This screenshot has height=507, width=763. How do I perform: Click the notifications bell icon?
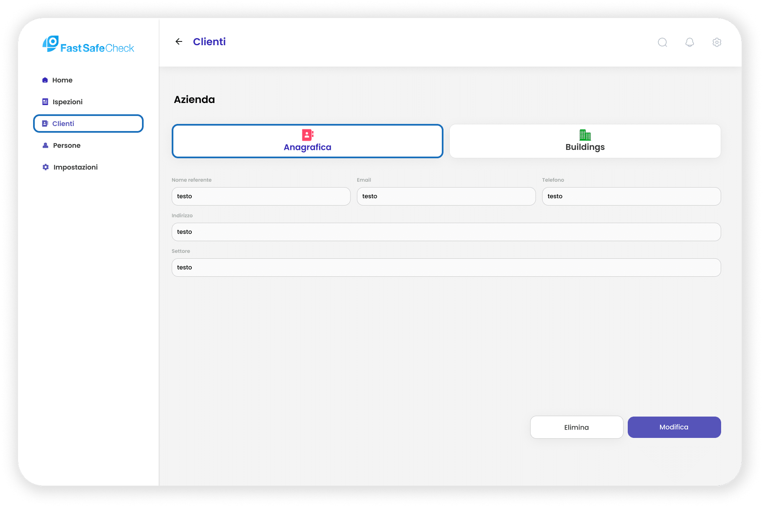(689, 42)
